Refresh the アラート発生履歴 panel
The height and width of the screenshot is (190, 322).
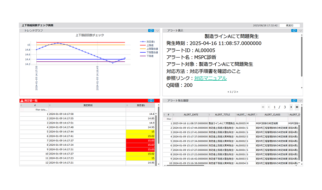293,100
